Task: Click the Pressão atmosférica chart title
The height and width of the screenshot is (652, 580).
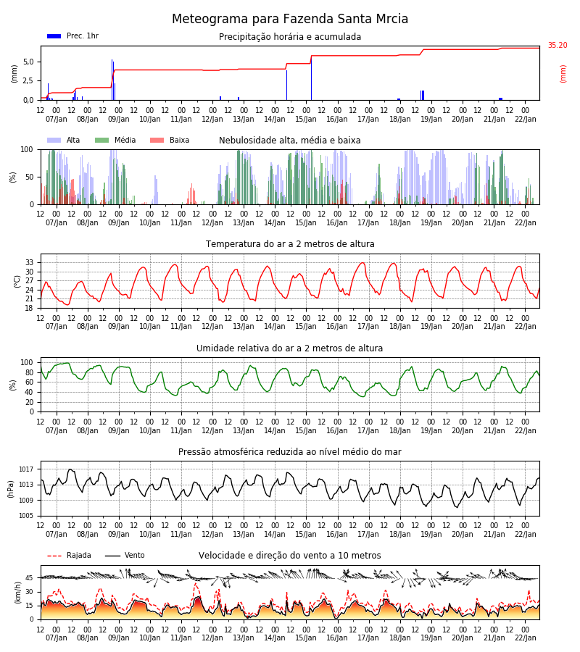Action: (x=290, y=451)
